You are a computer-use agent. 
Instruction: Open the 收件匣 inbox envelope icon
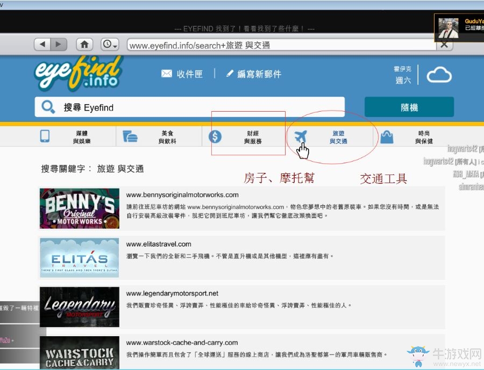pos(167,74)
